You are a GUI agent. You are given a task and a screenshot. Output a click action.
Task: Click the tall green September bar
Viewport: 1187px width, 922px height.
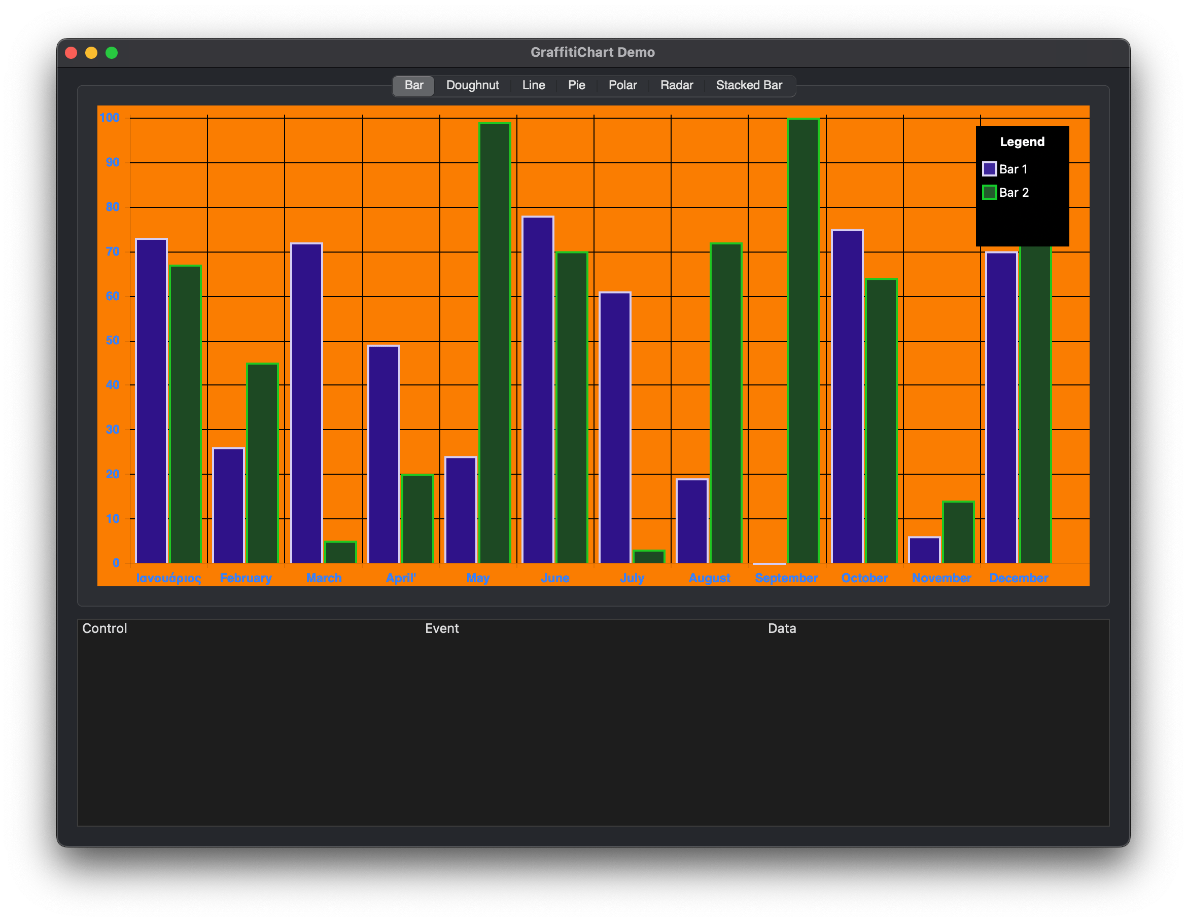click(802, 341)
